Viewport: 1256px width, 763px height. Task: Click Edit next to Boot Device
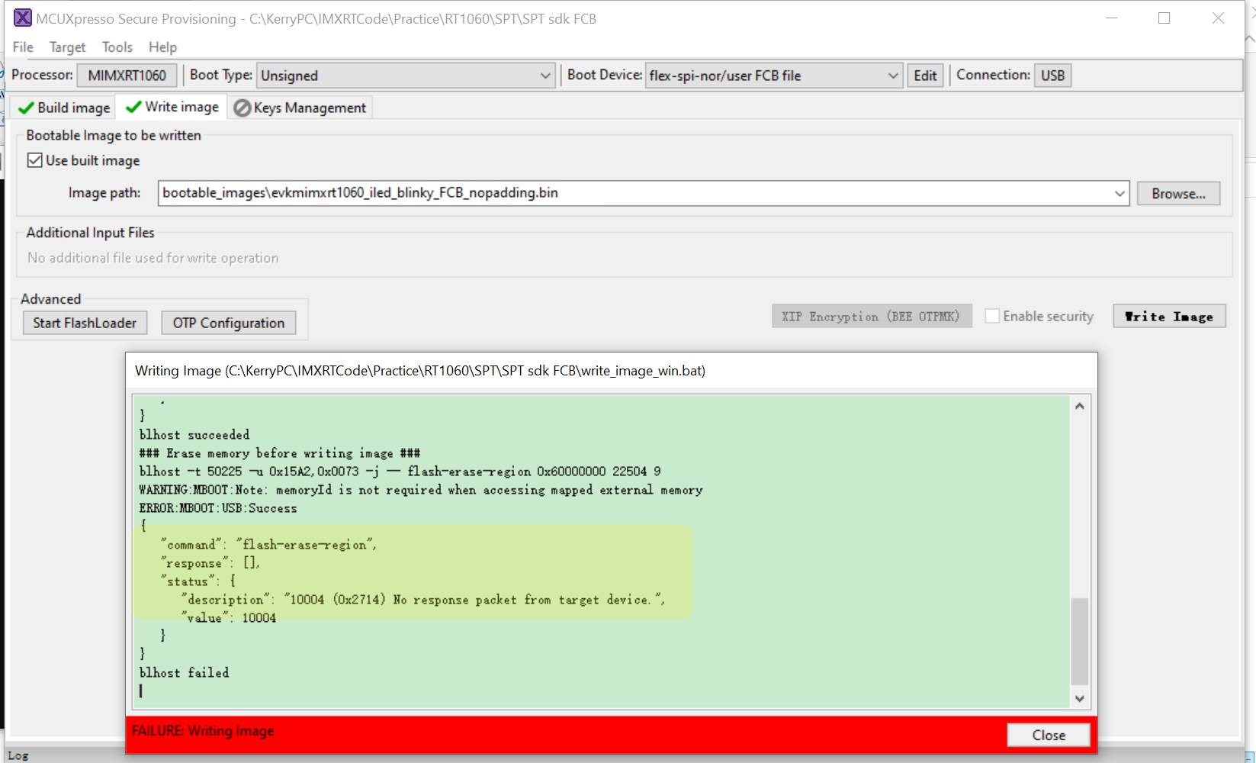click(x=924, y=76)
